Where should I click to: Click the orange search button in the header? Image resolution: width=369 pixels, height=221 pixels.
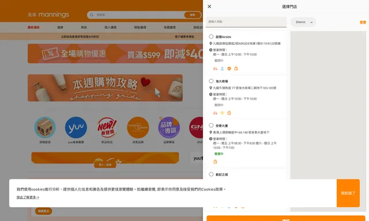193,15
